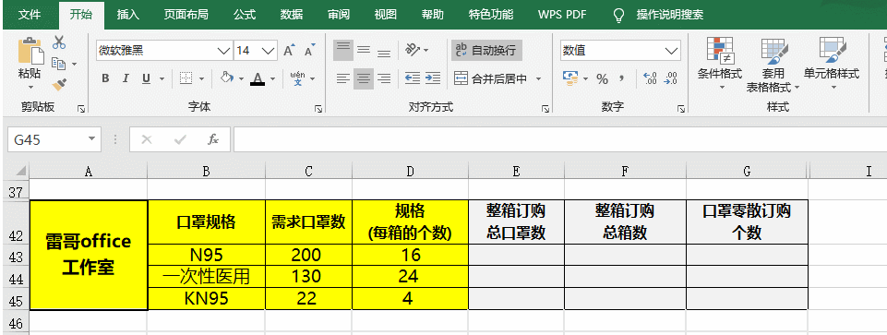
Task: Open the paste options arrow
Action: coord(30,87)
